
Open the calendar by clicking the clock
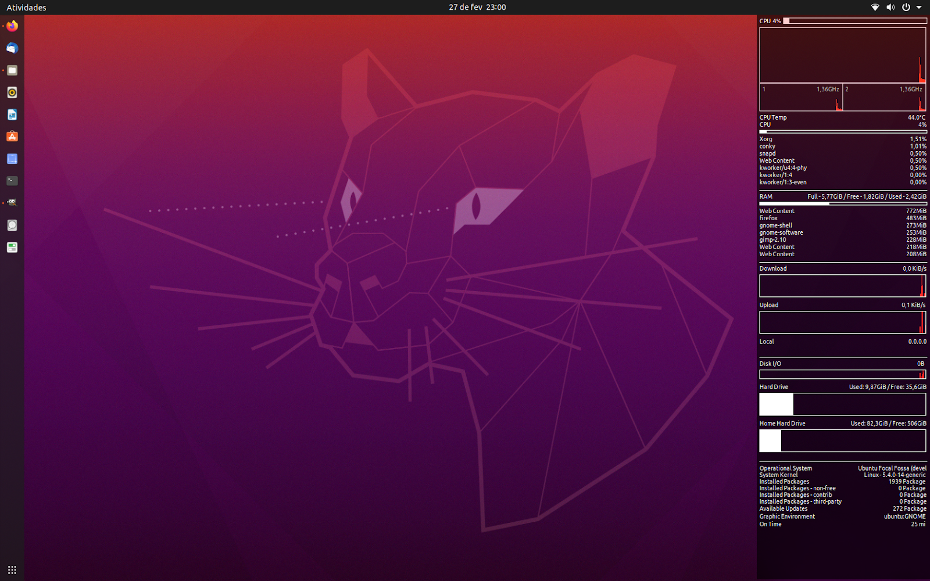click(x=477, y=7)
